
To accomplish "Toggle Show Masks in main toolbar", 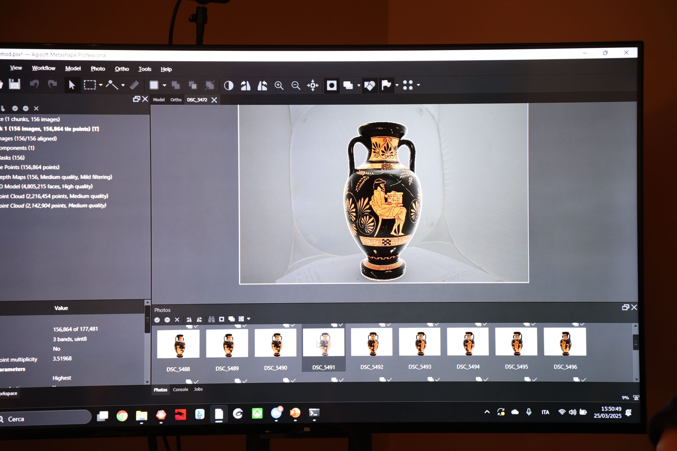I will tap(332, 85).
